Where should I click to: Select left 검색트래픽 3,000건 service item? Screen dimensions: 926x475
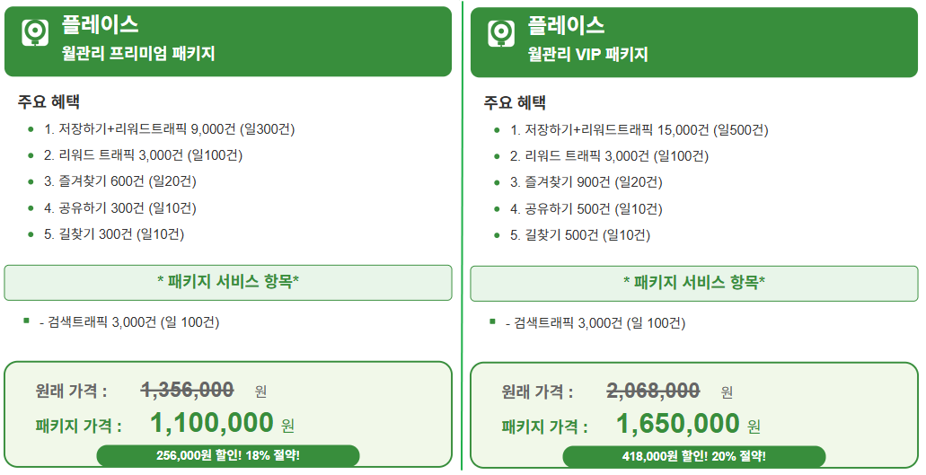coord(129,322)
